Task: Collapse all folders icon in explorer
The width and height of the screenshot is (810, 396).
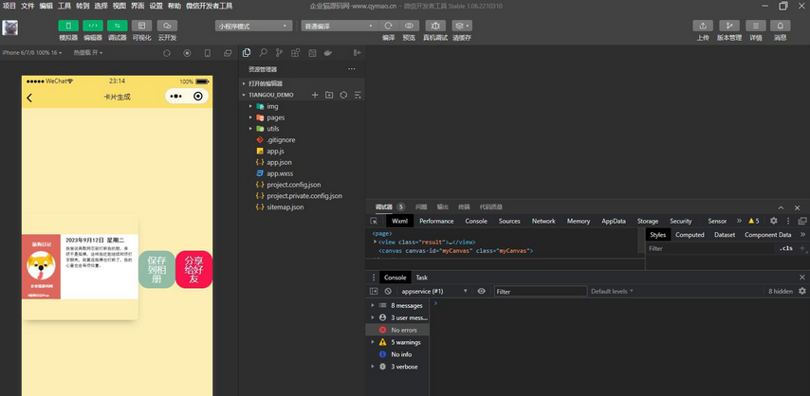Action: (x=358, y=95)
